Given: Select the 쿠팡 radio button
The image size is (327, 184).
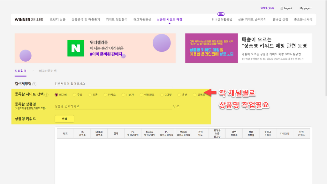Looking at the screenshot, I should (x=74, y=95).
